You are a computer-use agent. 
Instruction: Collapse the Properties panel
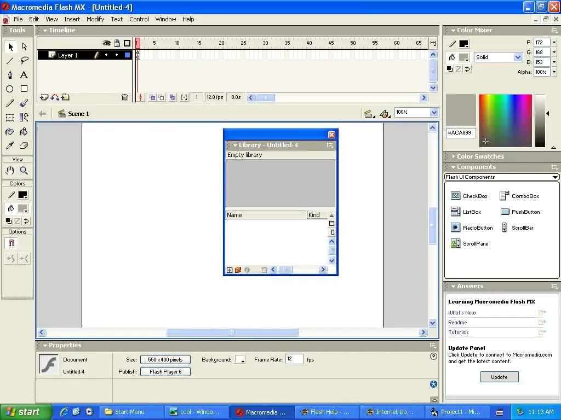(x=45, y=346)
